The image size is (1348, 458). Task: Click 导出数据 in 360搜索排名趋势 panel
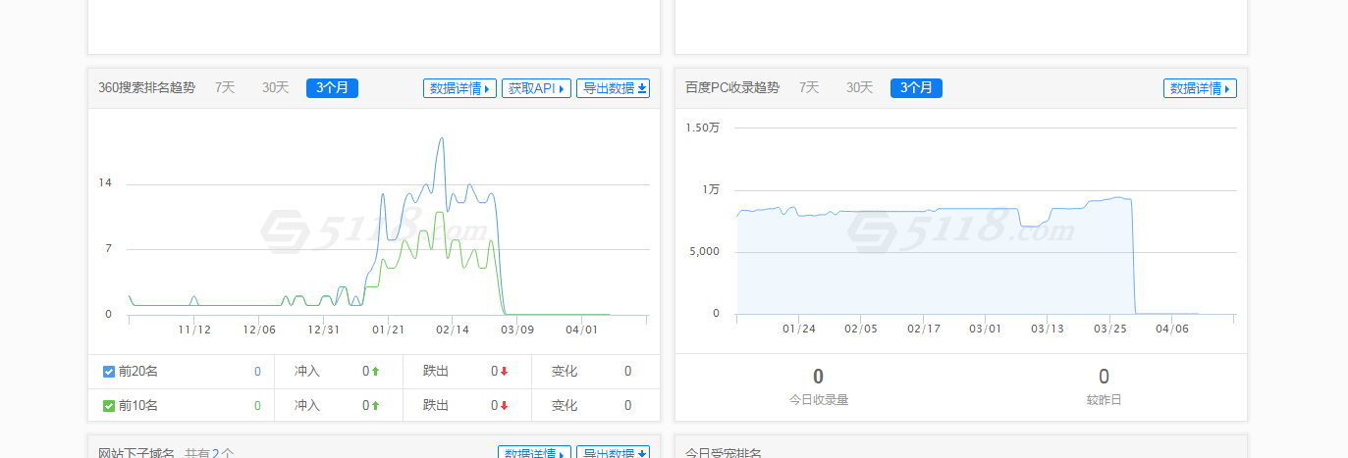[x=613, y=88]
